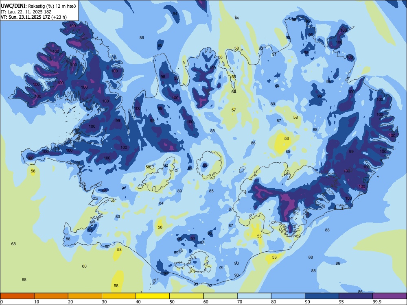Click the '59' humidity value on the map

pos(298,236)
